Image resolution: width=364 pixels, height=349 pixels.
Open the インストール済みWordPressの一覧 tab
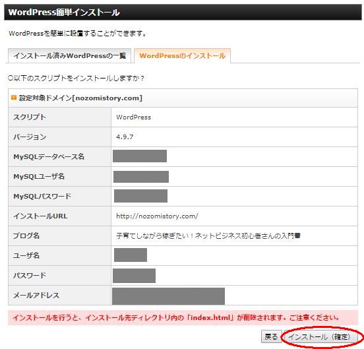69,55
